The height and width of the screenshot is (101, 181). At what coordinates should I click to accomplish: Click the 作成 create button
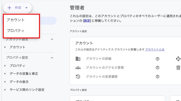[x=18, y=8]
